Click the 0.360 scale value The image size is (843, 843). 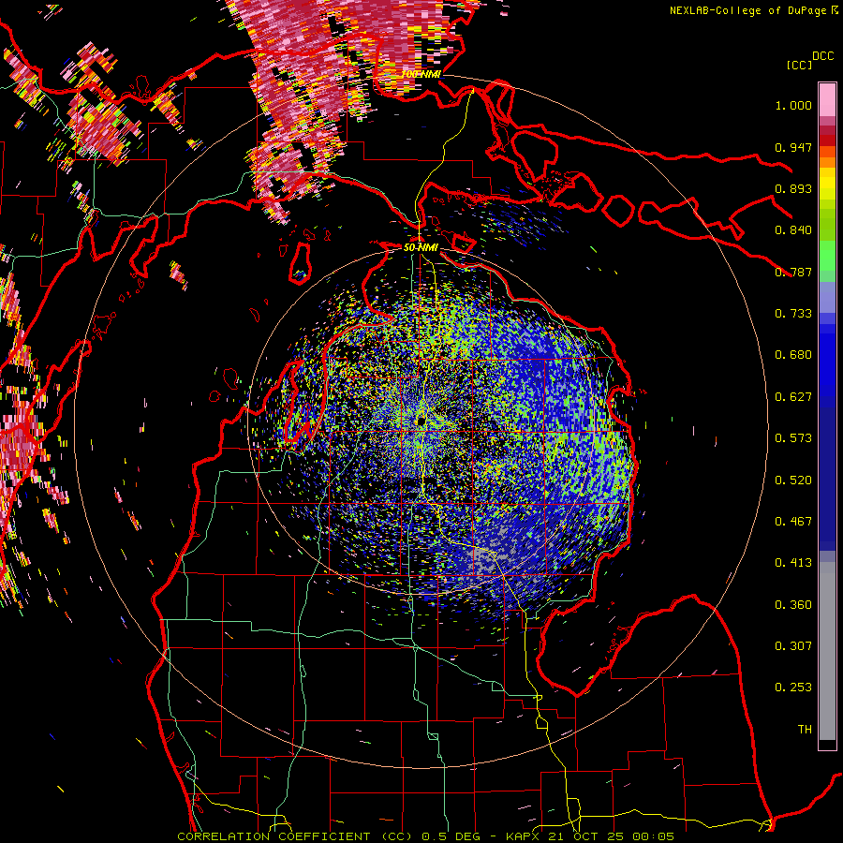pyautogui.click(x=793, y=605)
